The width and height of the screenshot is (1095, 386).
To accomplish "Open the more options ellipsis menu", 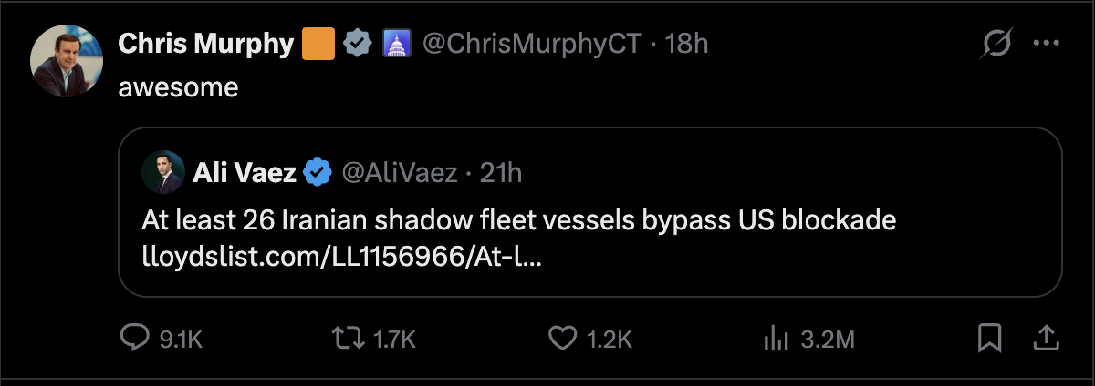I will tap(1046, 44).
